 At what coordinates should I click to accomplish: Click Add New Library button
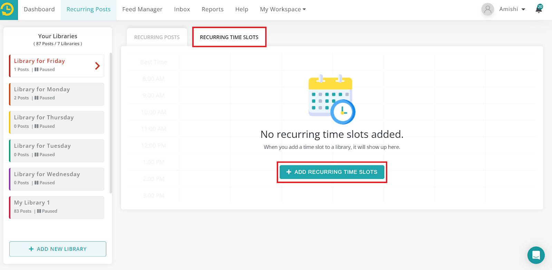click(x=58, y=249)
